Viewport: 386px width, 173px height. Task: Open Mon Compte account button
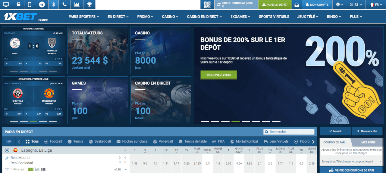point(317,5)
